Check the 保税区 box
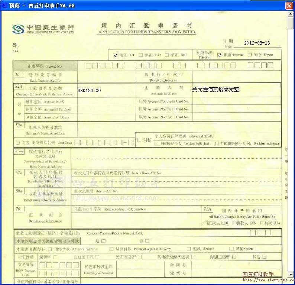Viewport: 295px width, 285px height. tap(55, 257)
